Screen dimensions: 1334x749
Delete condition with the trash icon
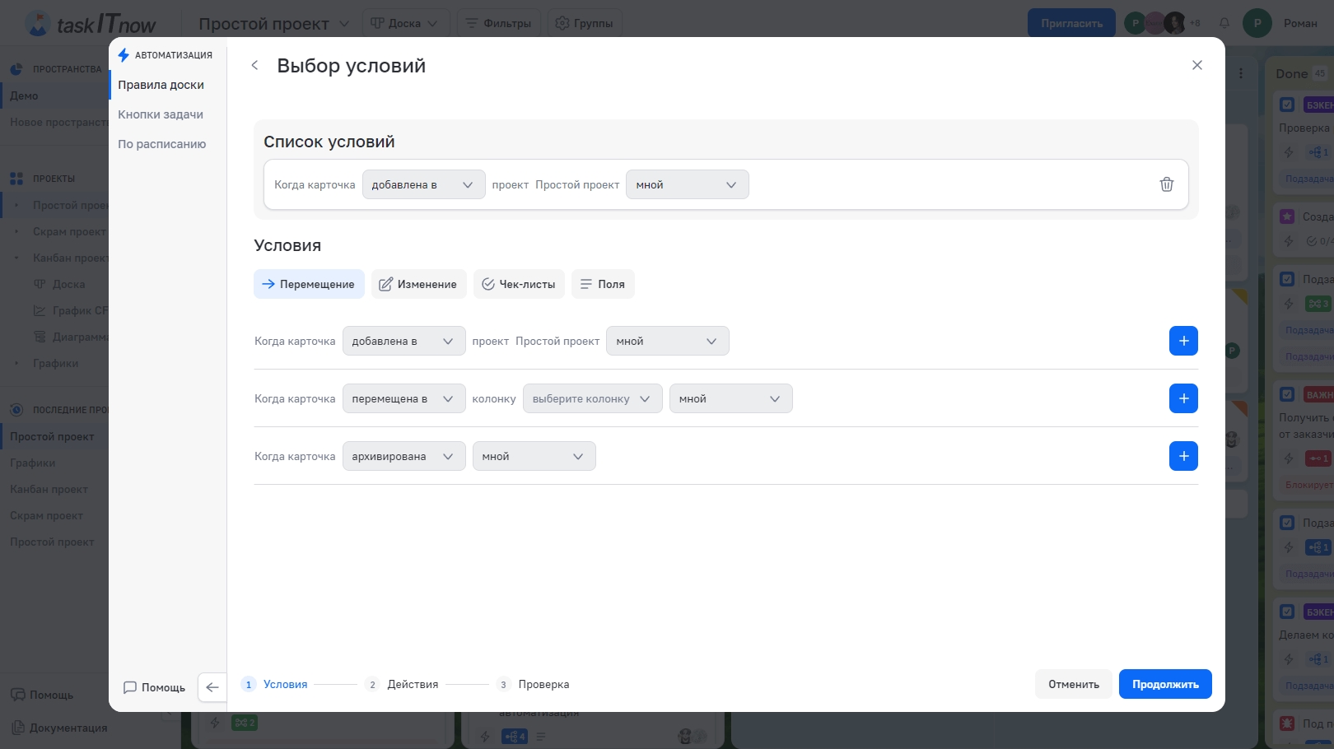tap(1166, 184)
